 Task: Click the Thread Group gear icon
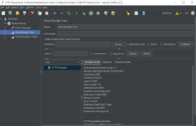9,24
